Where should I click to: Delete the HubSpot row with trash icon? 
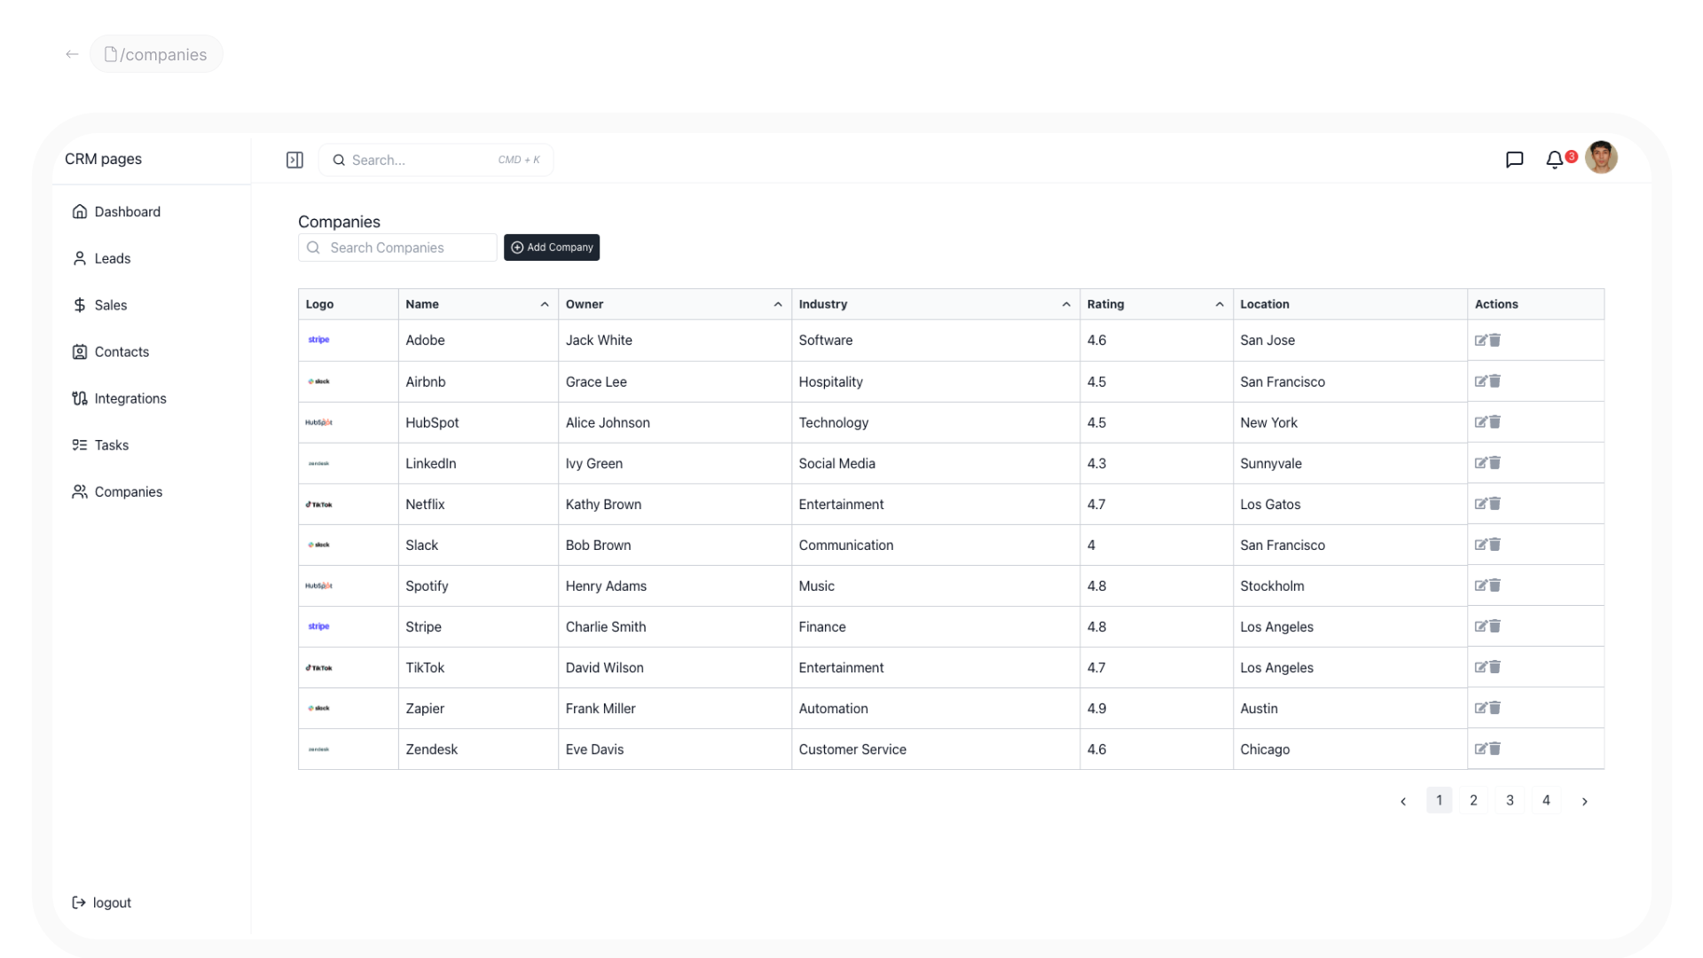1495,421
